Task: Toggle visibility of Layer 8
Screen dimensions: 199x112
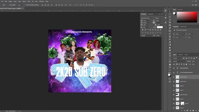Action: 174,86
